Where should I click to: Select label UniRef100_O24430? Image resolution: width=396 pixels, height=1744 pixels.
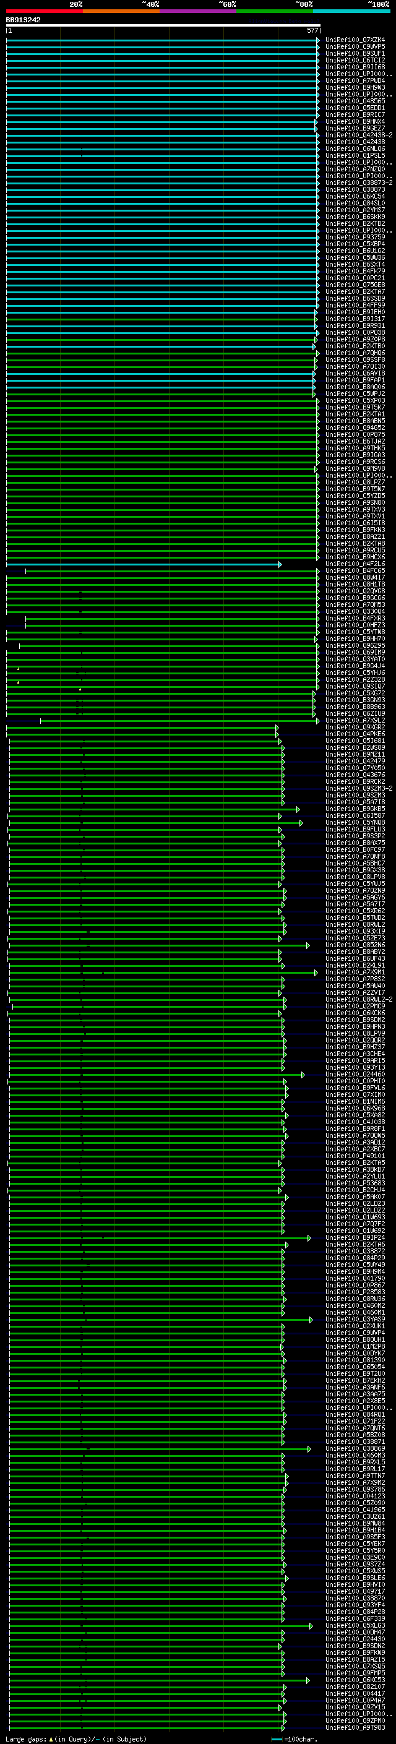(x=355, y=1639)
